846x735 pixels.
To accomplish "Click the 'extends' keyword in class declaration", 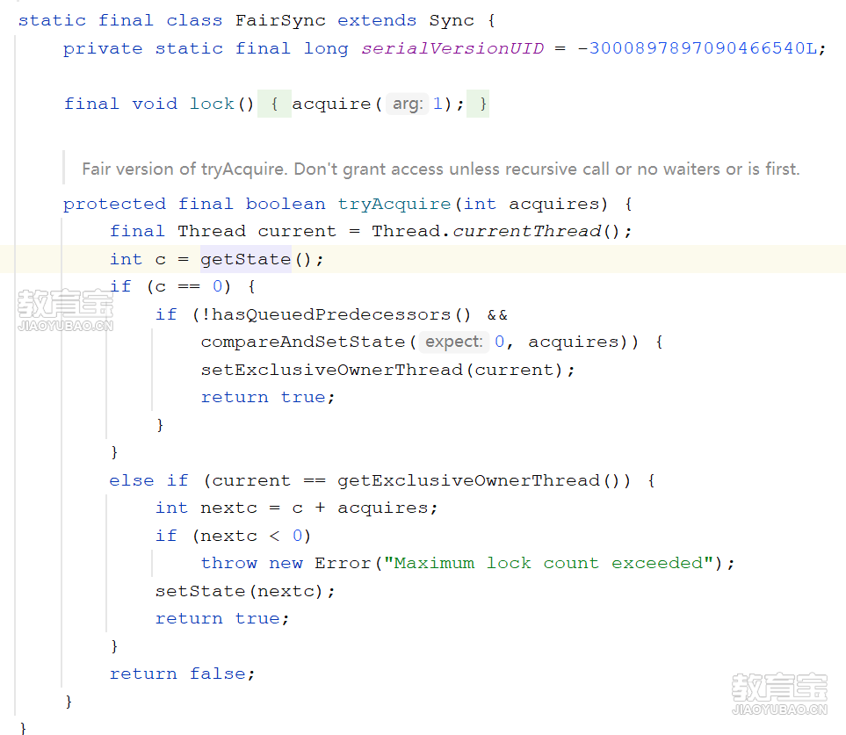I will click(377, 20).
